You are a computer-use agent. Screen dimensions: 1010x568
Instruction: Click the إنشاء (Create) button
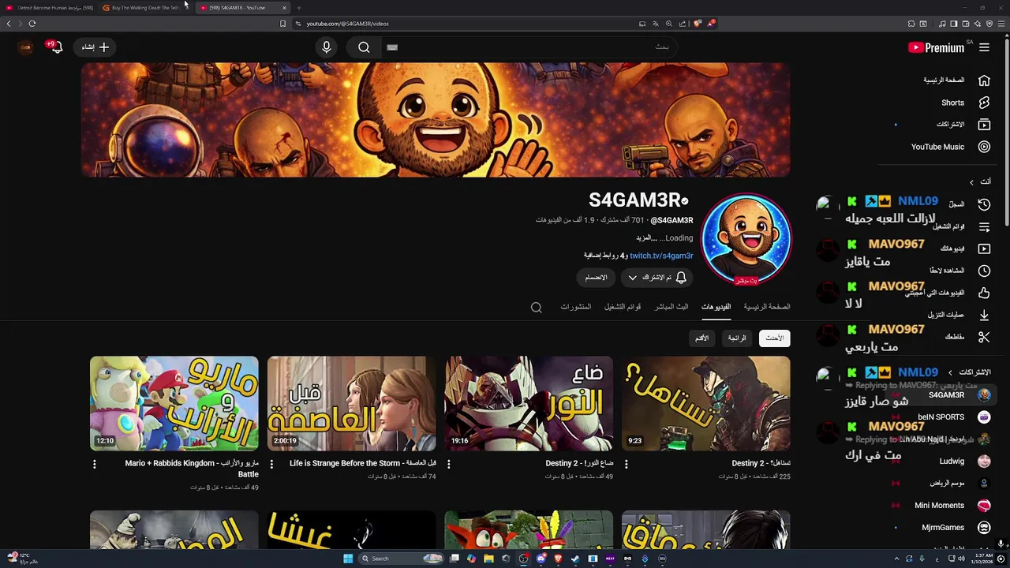click(95, 47)
